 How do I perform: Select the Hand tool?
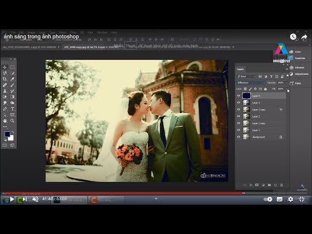pyautogui.click(x=5, y=121)
